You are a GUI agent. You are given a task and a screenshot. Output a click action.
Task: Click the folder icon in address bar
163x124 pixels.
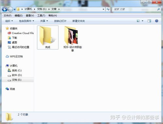pyautogui.click(x=18, y=9)
